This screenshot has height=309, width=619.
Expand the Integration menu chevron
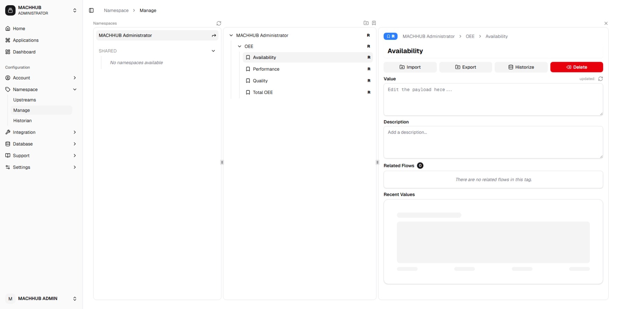pyautogui.click(x=75, y=132)
